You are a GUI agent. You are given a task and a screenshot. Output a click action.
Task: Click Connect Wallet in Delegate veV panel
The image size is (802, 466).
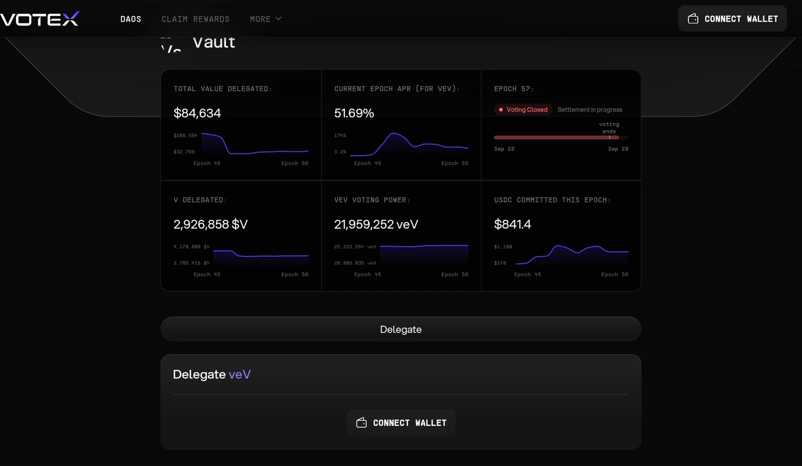(401, 422)
